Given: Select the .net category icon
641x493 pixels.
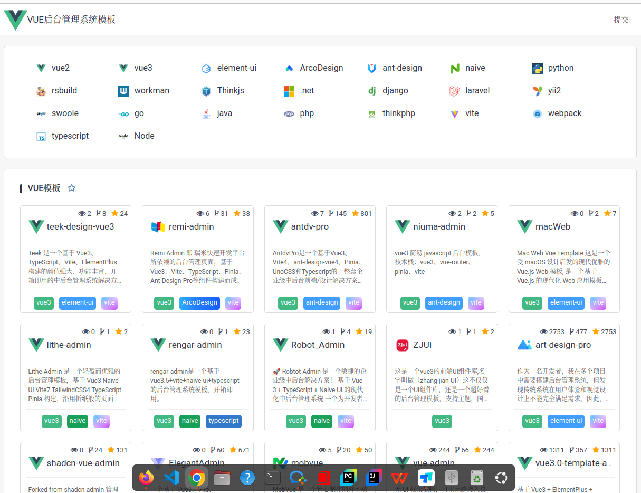Looking at the screenshot, I should [289, 91].
